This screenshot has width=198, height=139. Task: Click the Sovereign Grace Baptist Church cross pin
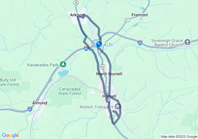tap(187, 42)
